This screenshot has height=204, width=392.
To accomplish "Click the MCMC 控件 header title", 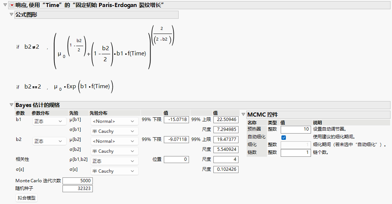I will pos(263,114).
